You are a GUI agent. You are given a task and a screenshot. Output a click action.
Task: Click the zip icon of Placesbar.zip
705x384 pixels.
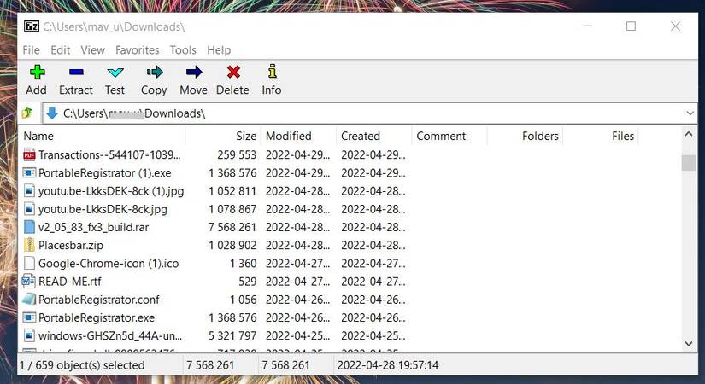pyautogui.click(x=29, y=245)
